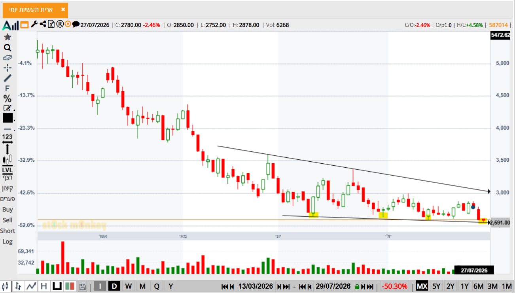Select the vertical range arrow tool

pyautogui.click(x=8, y=149)
